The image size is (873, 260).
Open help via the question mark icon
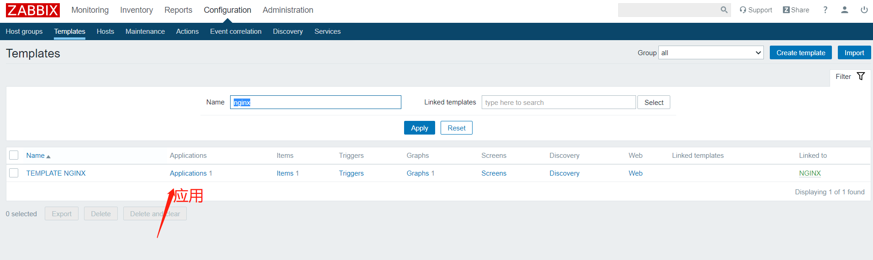(825, 10)
